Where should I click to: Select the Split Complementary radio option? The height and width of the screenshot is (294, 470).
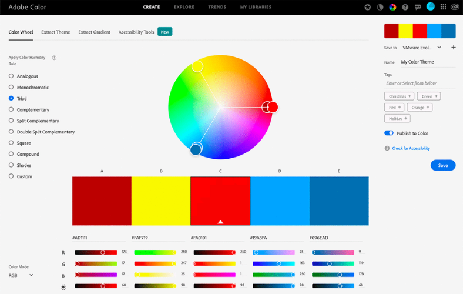pos(11,121)
